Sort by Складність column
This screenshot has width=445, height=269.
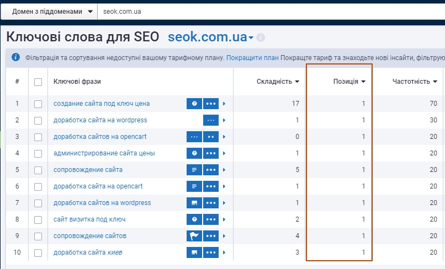click(278, 82)
